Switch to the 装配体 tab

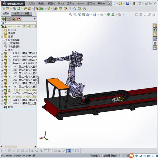6,14
